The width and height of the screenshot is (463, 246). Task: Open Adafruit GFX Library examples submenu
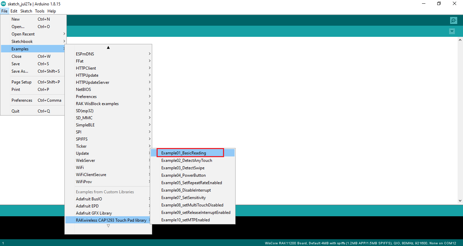108,213
